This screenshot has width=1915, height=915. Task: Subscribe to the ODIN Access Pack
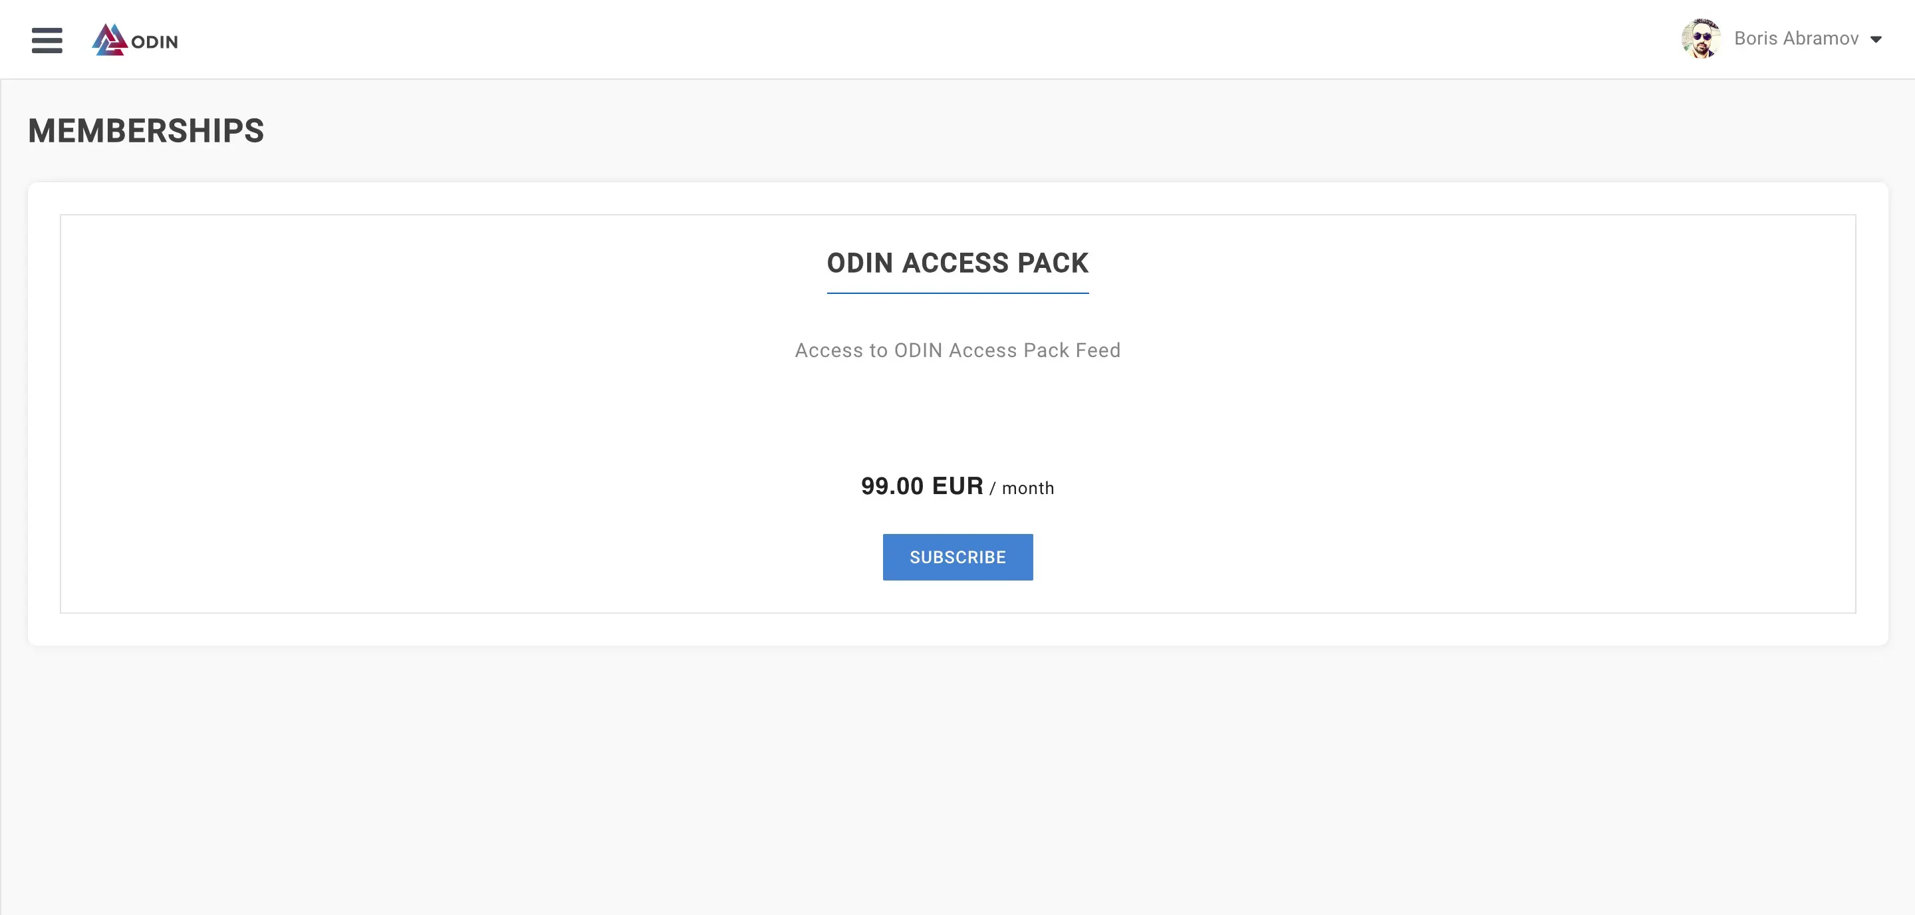[957, 557]
